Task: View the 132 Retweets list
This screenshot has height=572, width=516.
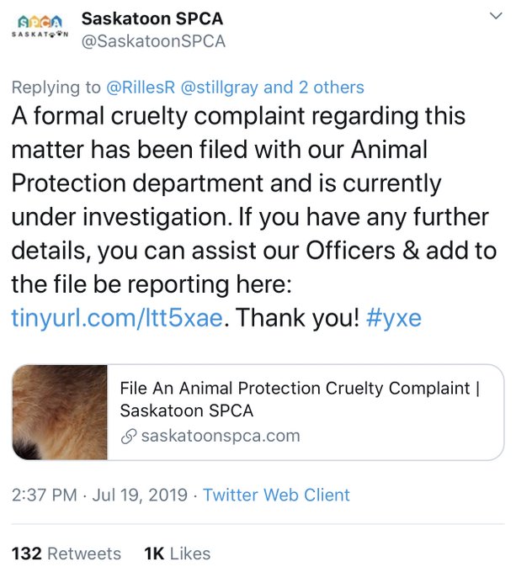Action: coord(66,553)
